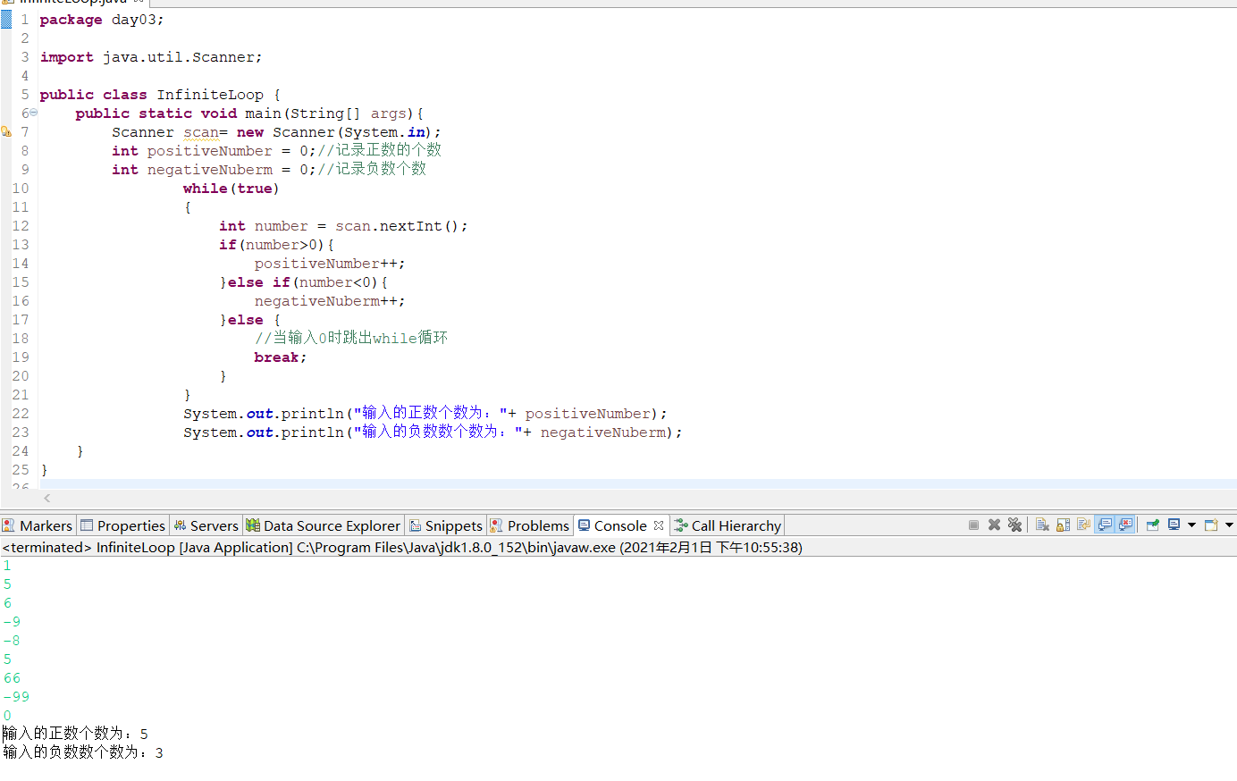Click the editor horizontal scrollbar left arrow
Image resolution: width=1237 pixels, height=781 pixels.
click(x=47, y=499)
